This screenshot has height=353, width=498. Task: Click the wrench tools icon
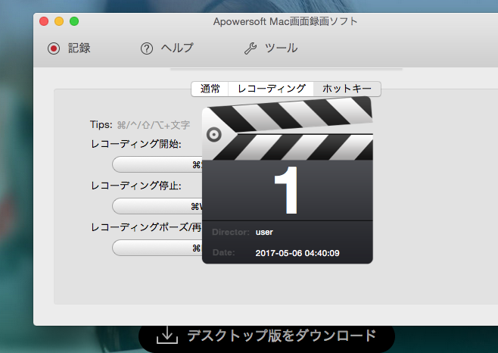(251, 48)
